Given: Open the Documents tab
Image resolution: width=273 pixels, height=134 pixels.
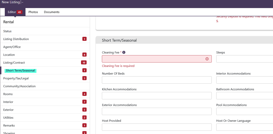Looking at the screenshot, I should click(x=52, y=12).
